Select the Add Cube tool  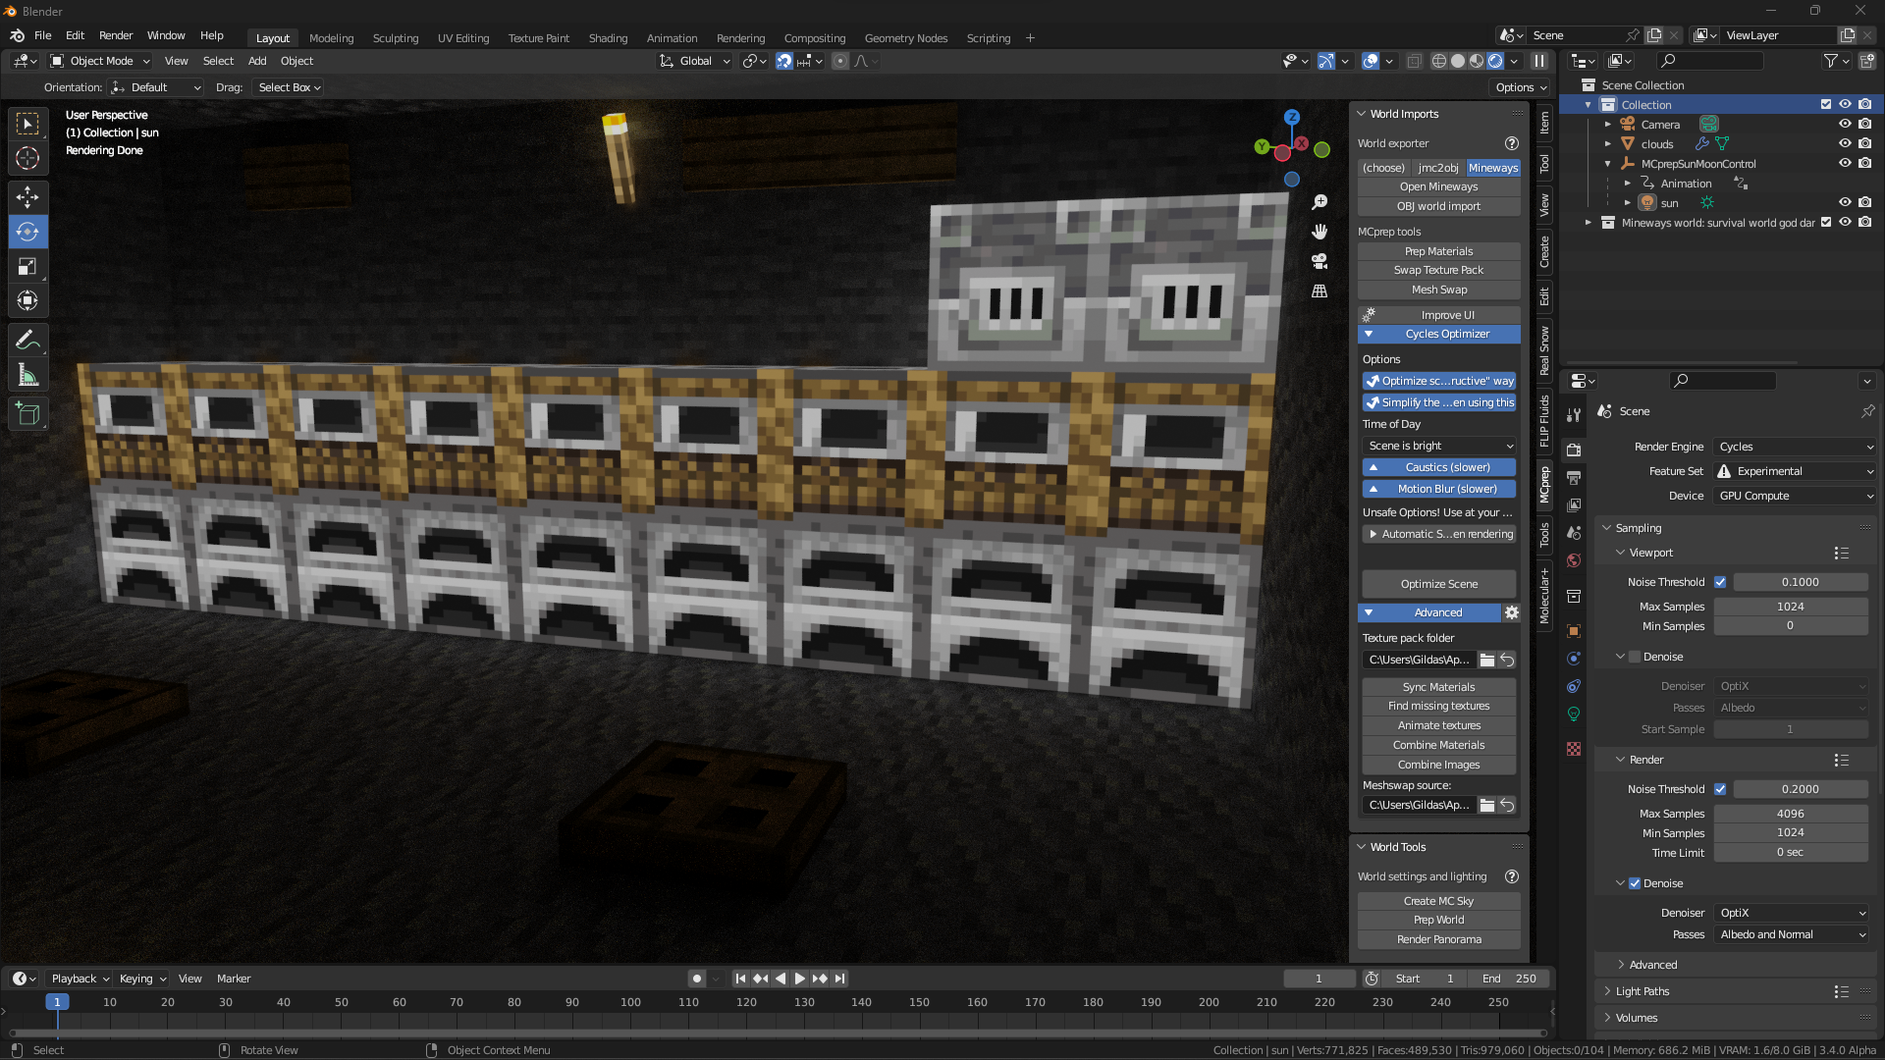pyautogui.click(x=27, y=413)
